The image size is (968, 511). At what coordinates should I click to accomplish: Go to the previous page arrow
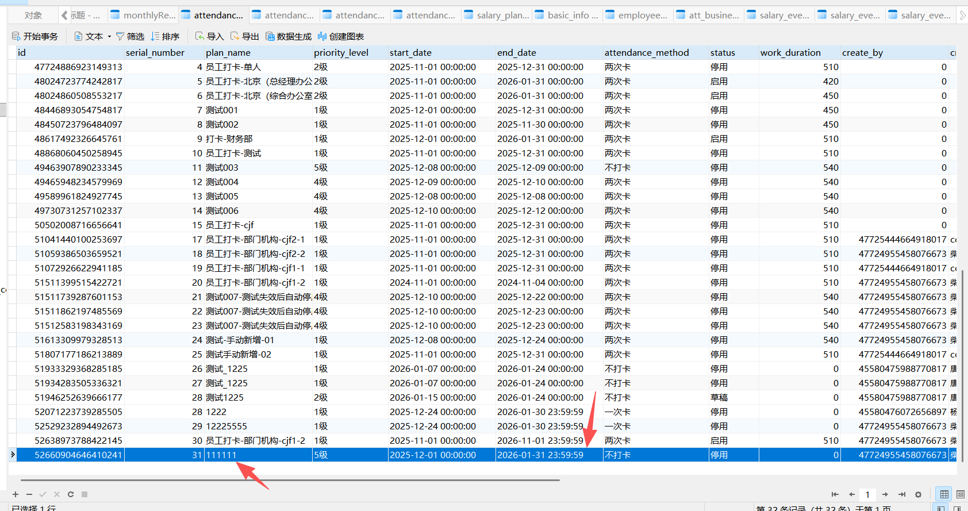click(x=852, y=494)
